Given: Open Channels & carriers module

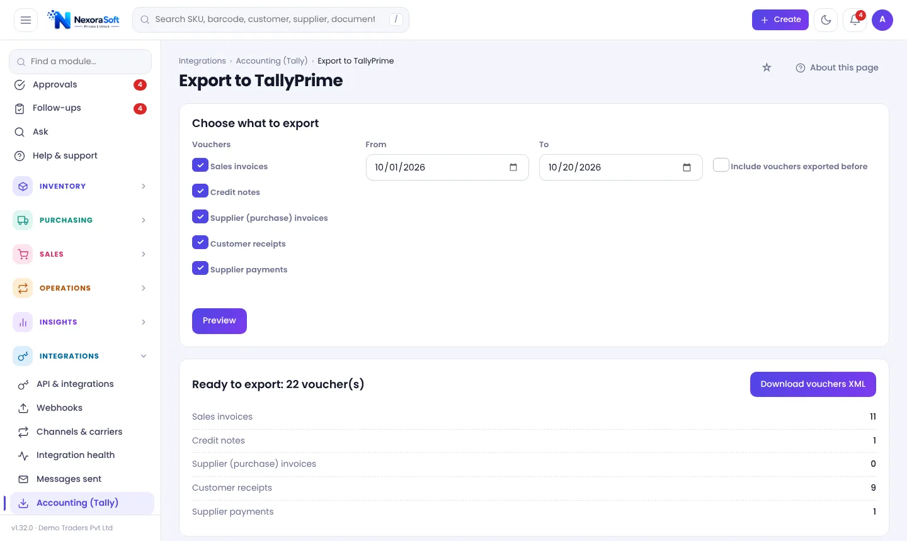Looking at the screenshot, I should pyautogui.click(x=82, y=432).
